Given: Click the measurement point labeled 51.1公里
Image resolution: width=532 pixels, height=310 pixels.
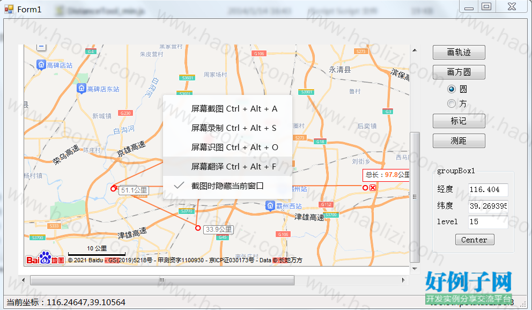Looking at the screenshot, I should 114,188.
